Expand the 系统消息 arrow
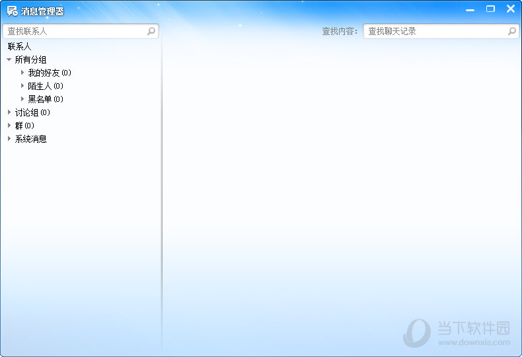Image resolution: width=522 pixels, height=357 pixels. click(x=9, y=139)
